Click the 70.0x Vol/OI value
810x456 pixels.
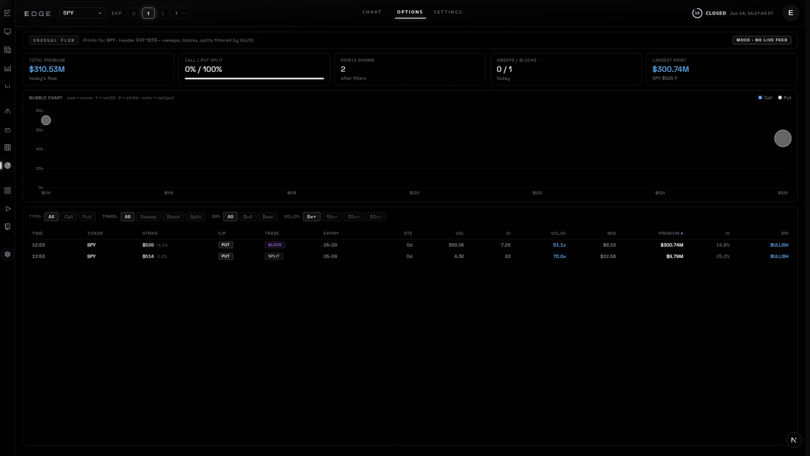click(x=559, y=256)
